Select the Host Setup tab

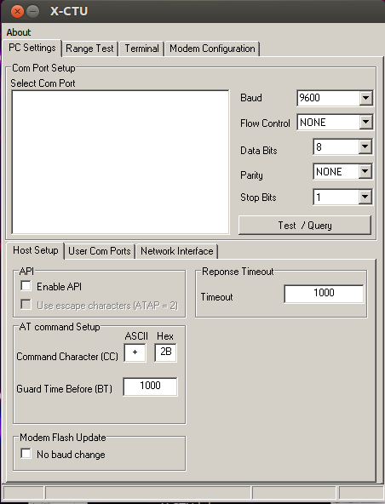click(x=36, y=250)
